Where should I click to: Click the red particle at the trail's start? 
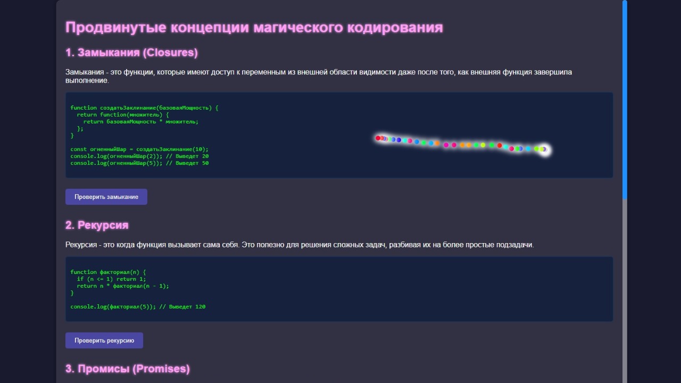click(x=378, y=138)
